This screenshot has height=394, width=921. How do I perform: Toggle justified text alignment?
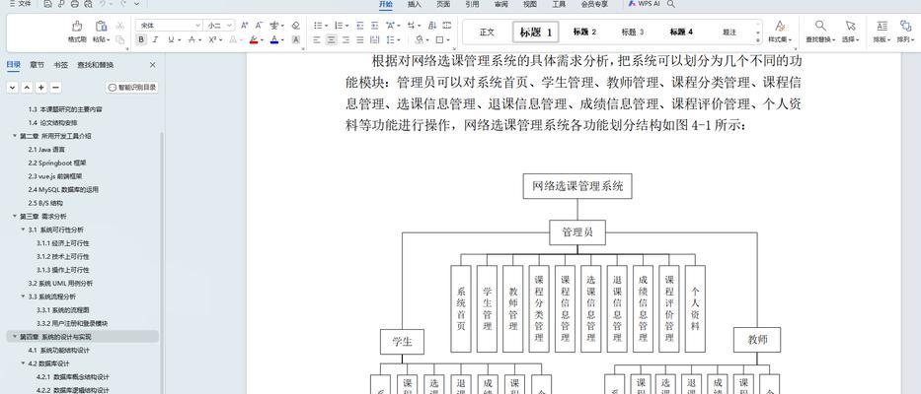click(359, 39)
